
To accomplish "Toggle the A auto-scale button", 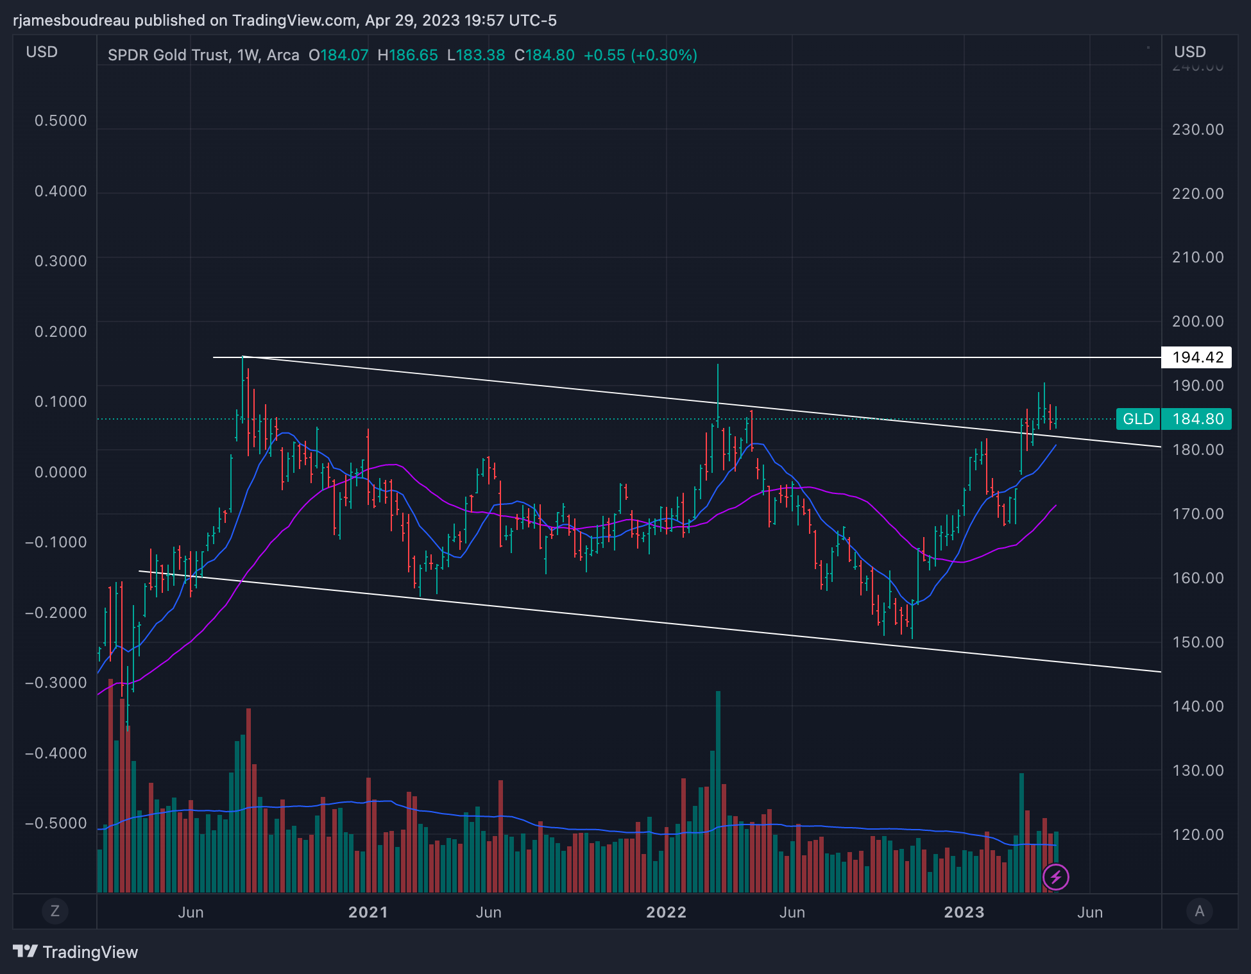I will [1199, 910].
